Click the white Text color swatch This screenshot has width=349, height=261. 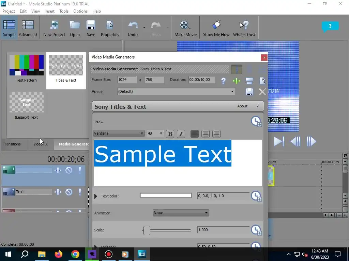[x=166, y=195]
